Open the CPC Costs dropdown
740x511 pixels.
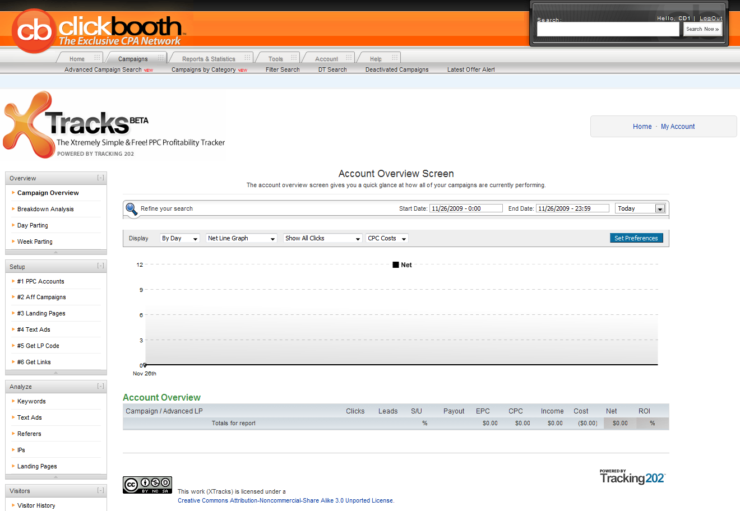point(387,239)
